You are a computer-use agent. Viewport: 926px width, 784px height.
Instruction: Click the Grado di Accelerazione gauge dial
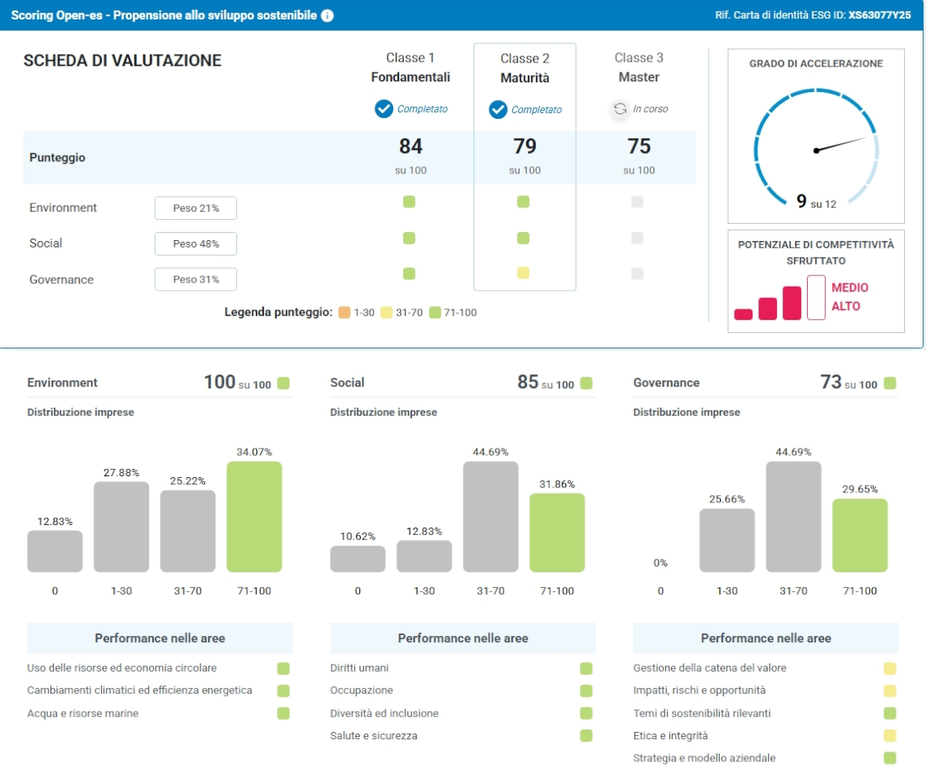(816, 147)
